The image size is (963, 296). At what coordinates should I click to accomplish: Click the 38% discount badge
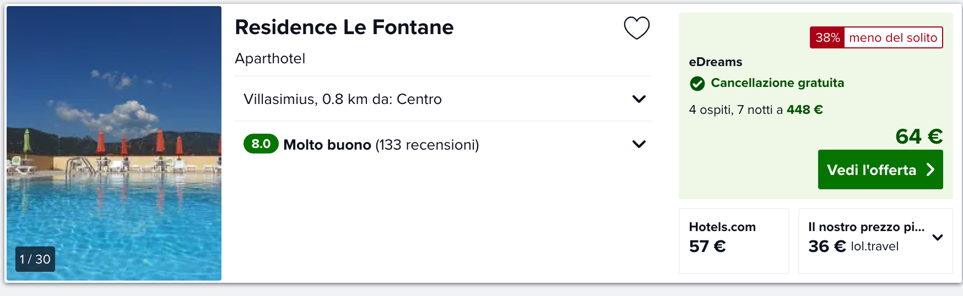(827, 37)
